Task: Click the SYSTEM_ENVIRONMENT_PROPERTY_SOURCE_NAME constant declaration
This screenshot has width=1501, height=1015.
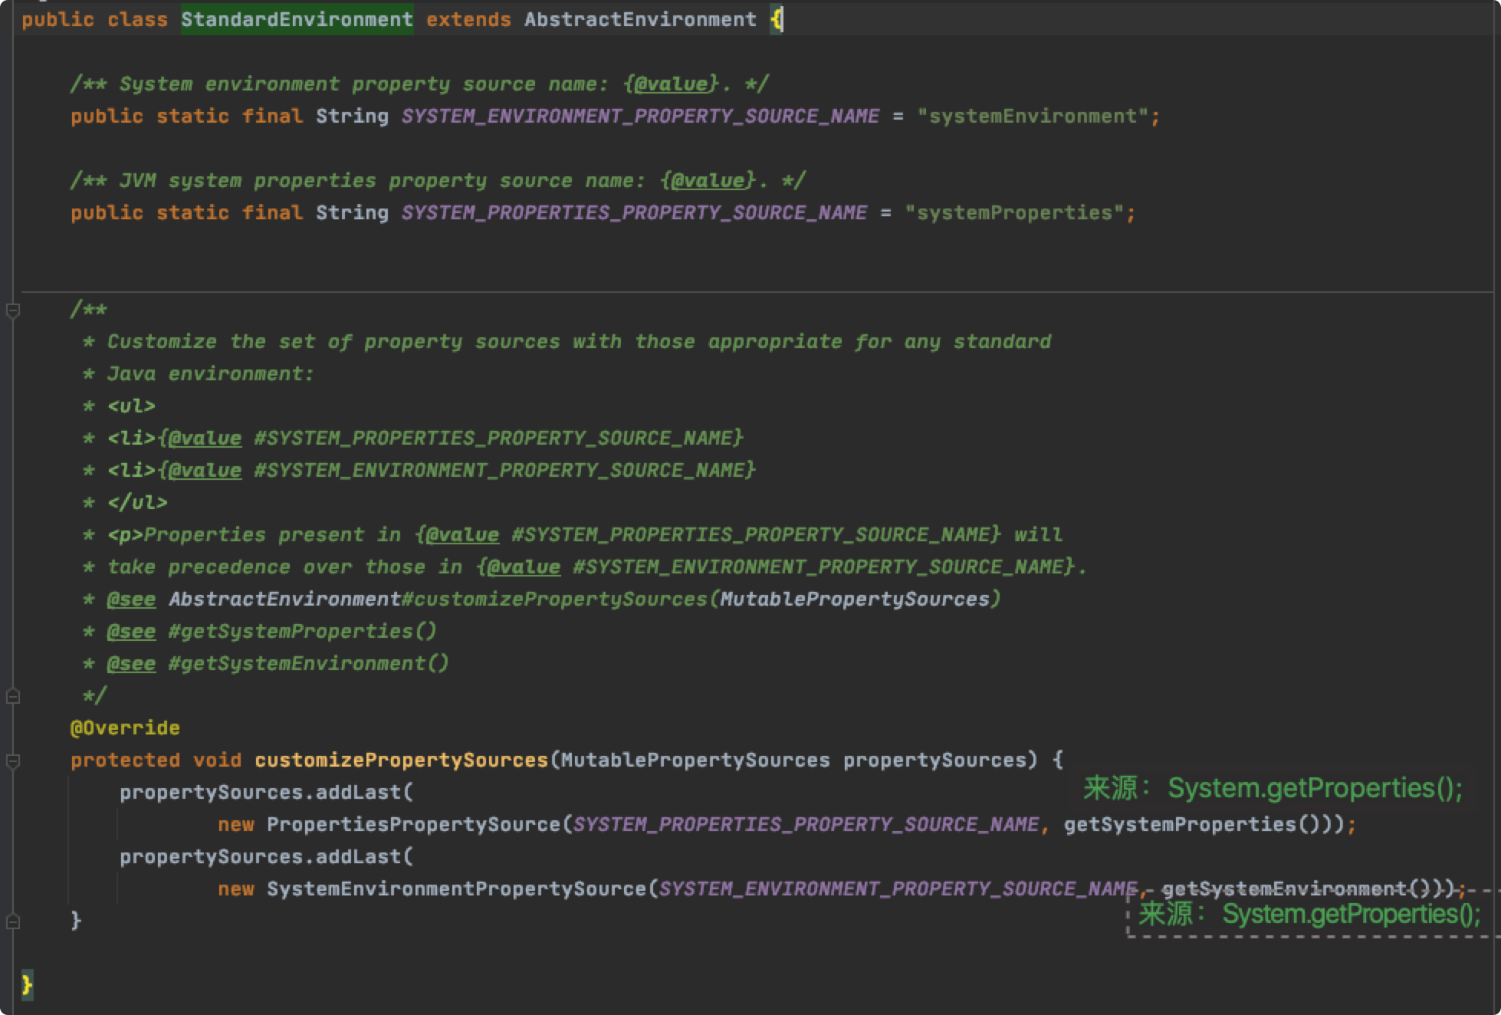Action: (640, 116)
